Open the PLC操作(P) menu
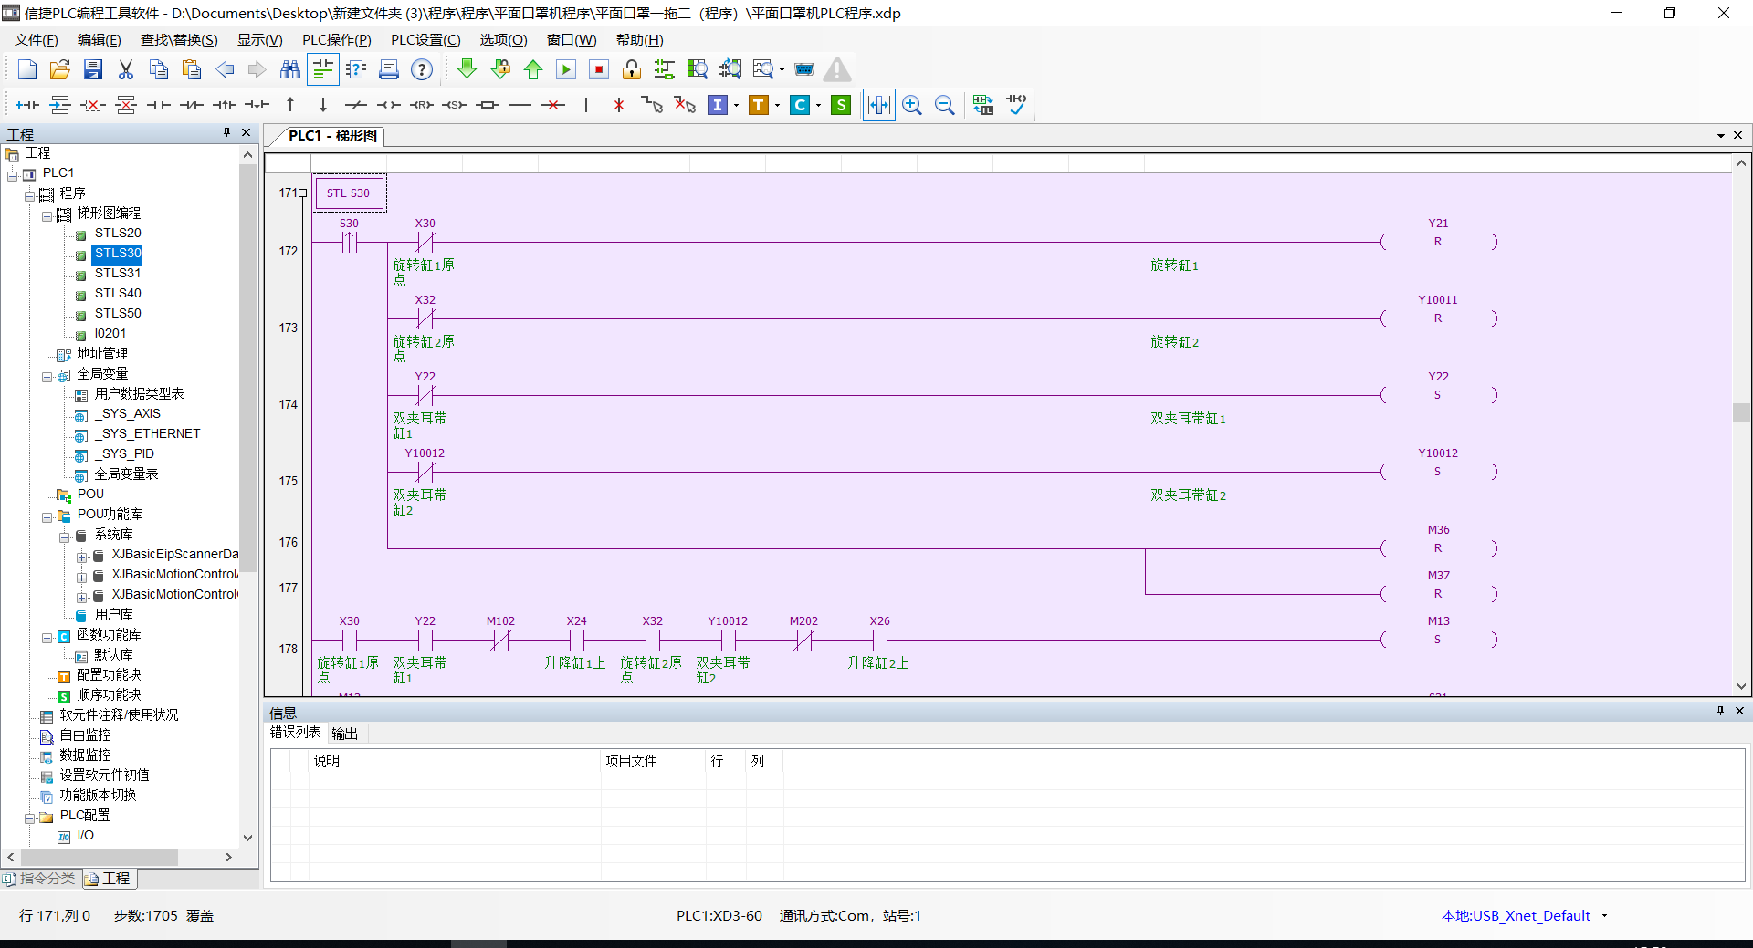 [336, 40]
